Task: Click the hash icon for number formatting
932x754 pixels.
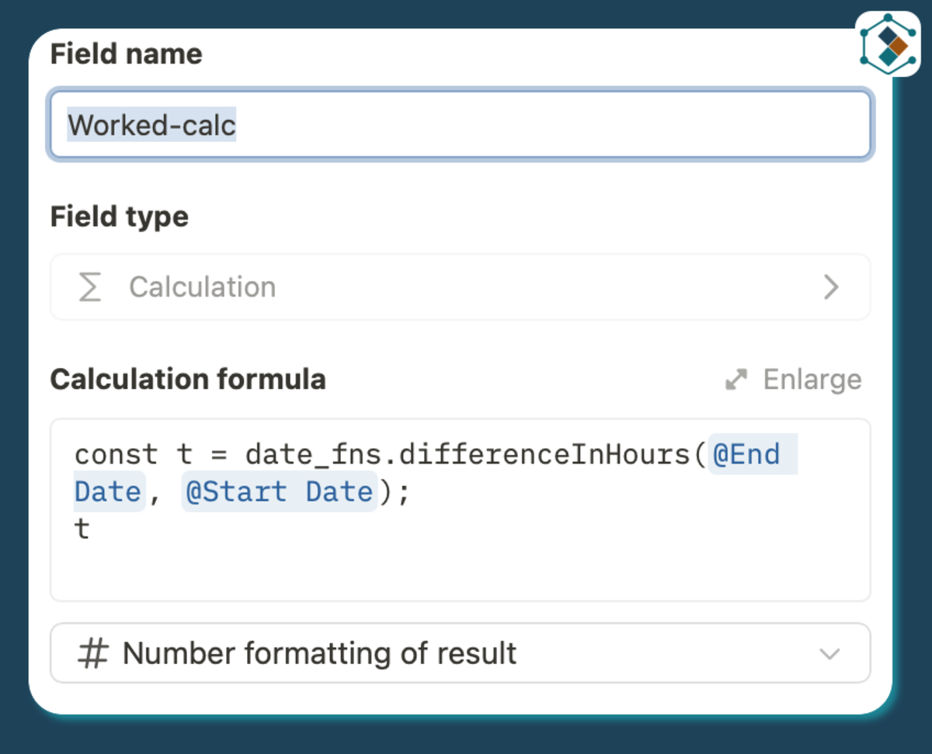Action: tap(92, 654)
